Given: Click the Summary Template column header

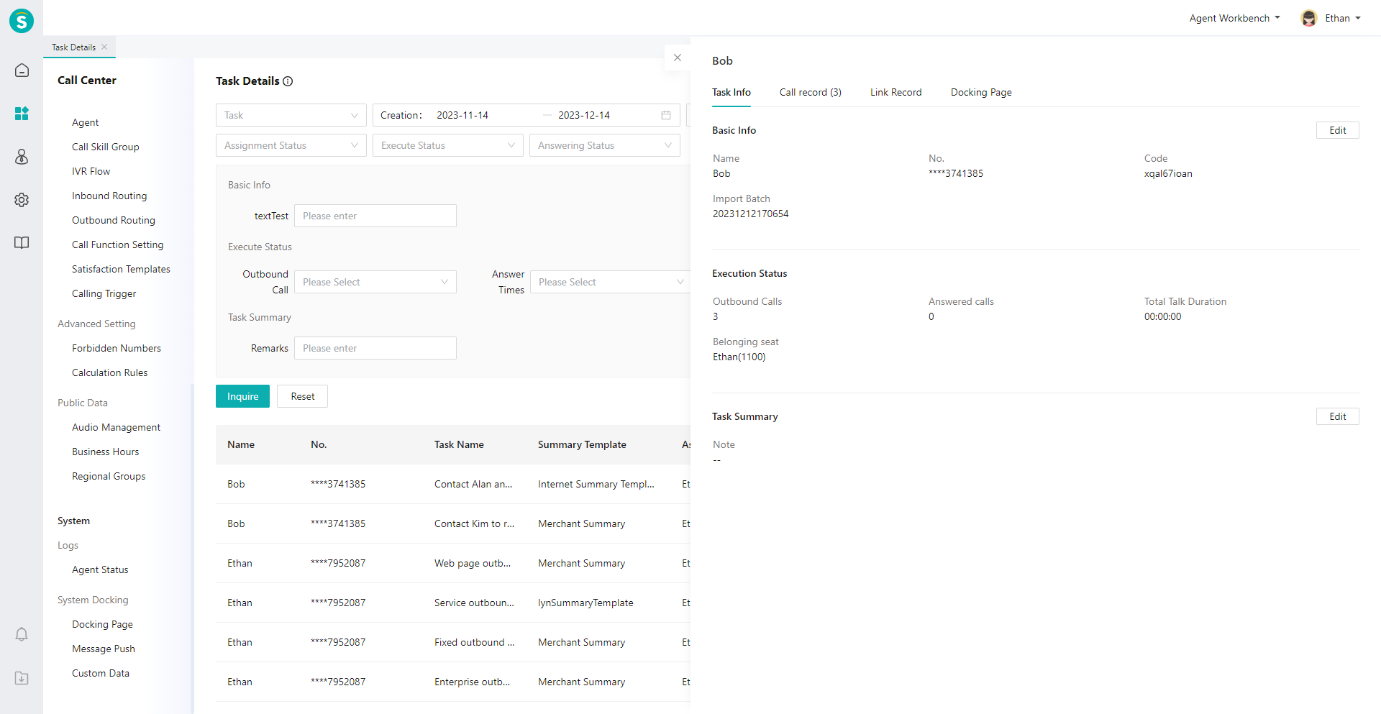Looking at the screenshot, I should point(582,444).
